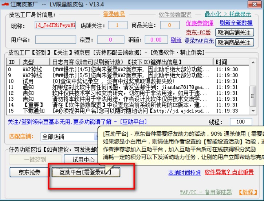Click 取消店铺关注 button
Viewport: 264px width, 202px height.
(235, 32)
